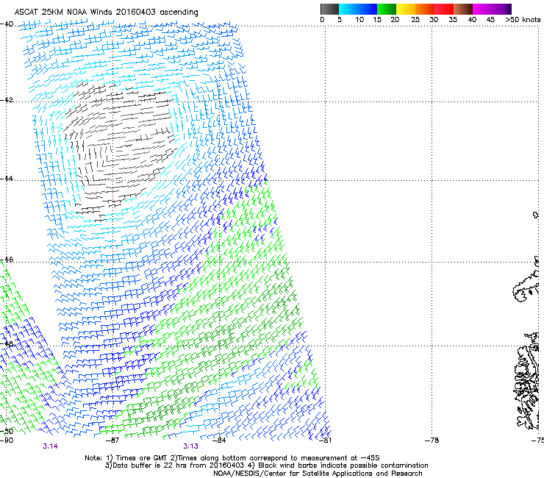The height and width of the screenshot is (478, 544).
Task: Click the dark purple >50 knots swatch
Action: (509, 9)
